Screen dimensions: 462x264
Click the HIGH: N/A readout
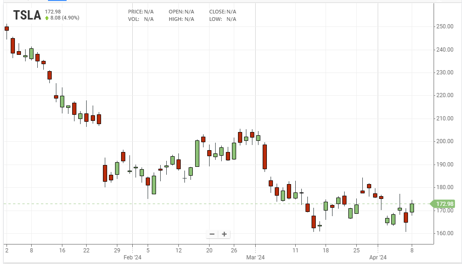(181, 19)
